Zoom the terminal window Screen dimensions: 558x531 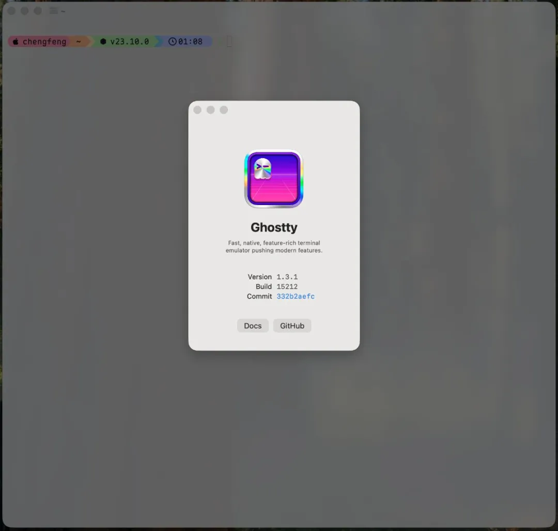(x=38, y=11)
